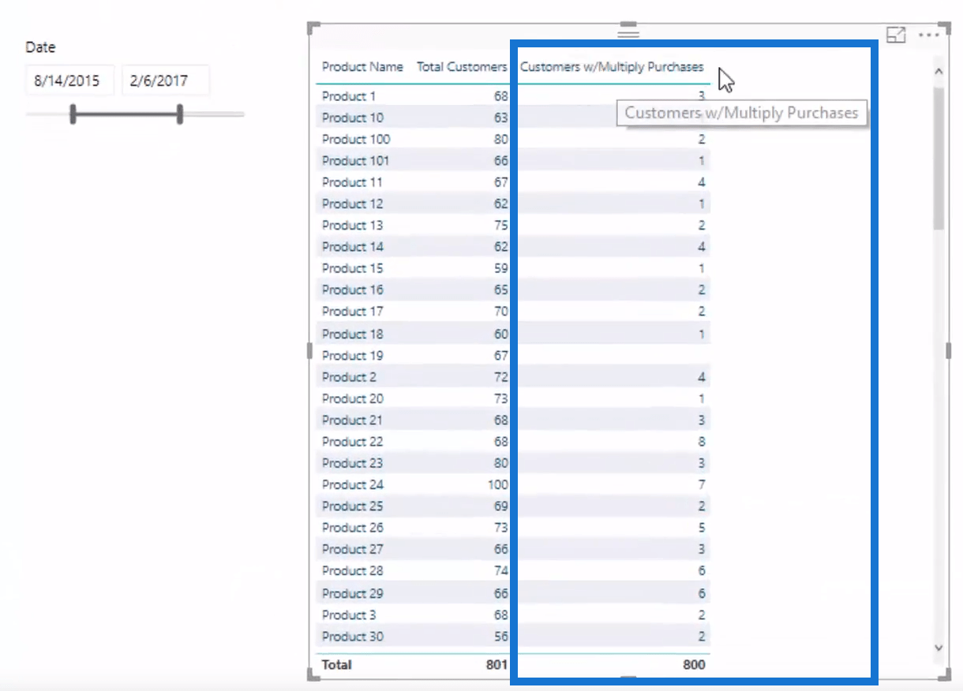
Task: Click Total Customers value 56 for Product 30
Action: 501,637
